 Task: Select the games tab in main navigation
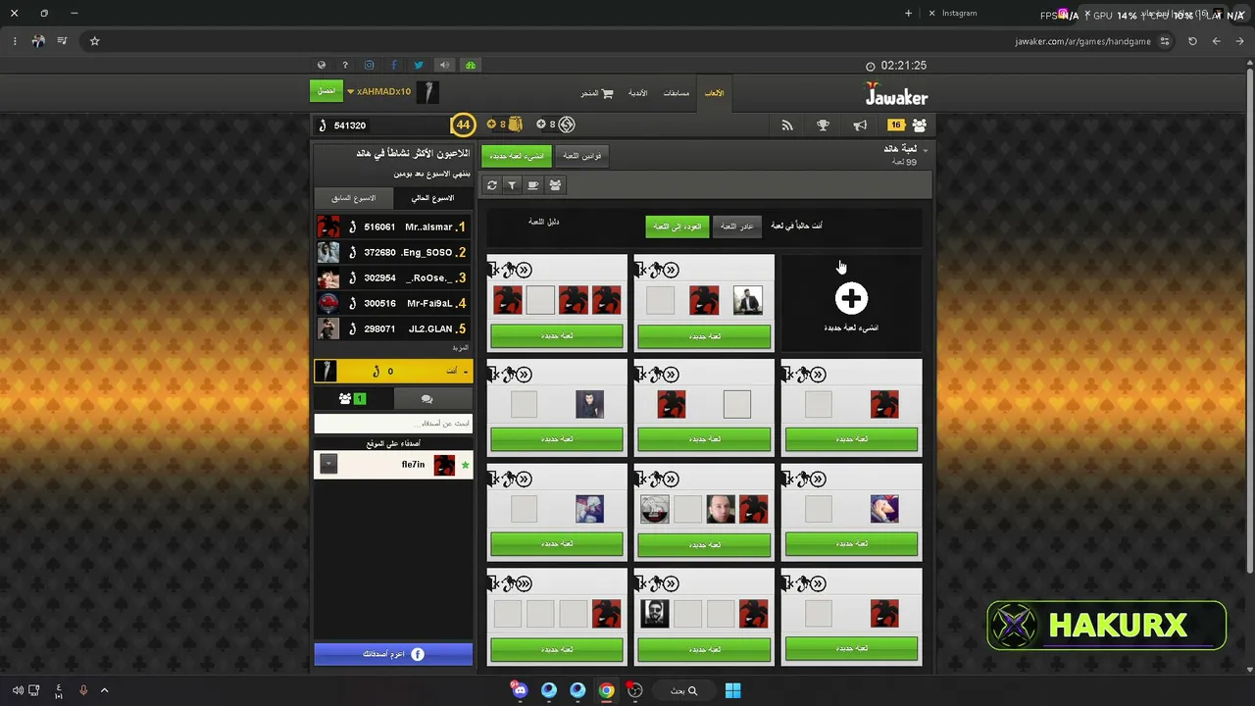click(715, 93)
